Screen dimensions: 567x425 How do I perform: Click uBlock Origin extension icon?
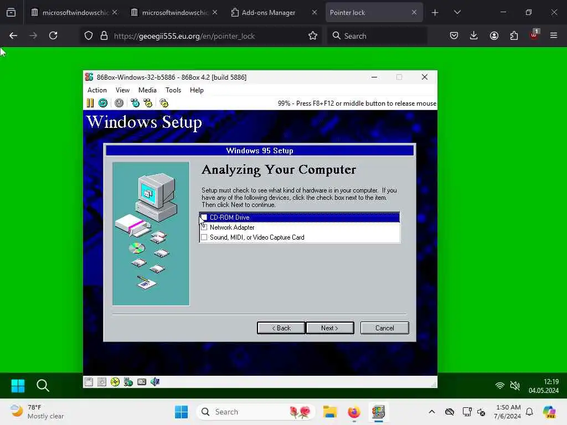(534, 35)
